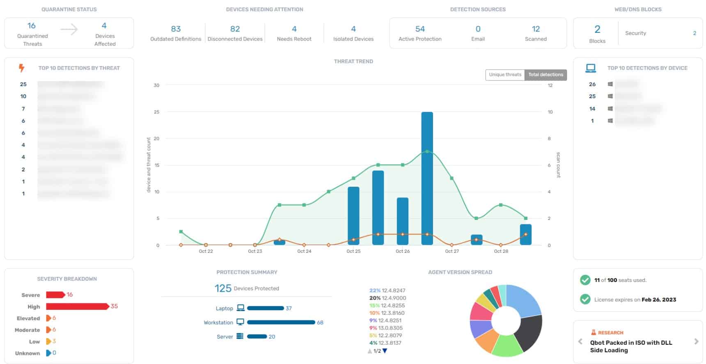Go to next agent version legend page
706x364 pixels.
385,351
